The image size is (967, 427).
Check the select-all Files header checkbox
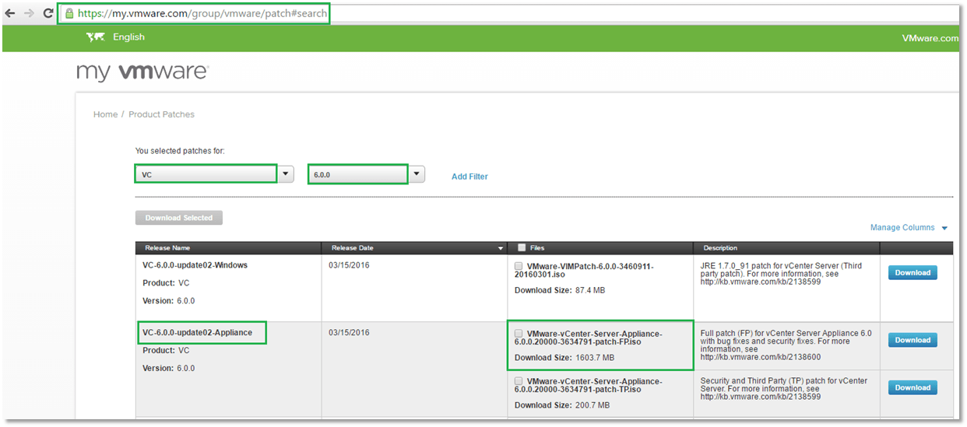point(522,248)
